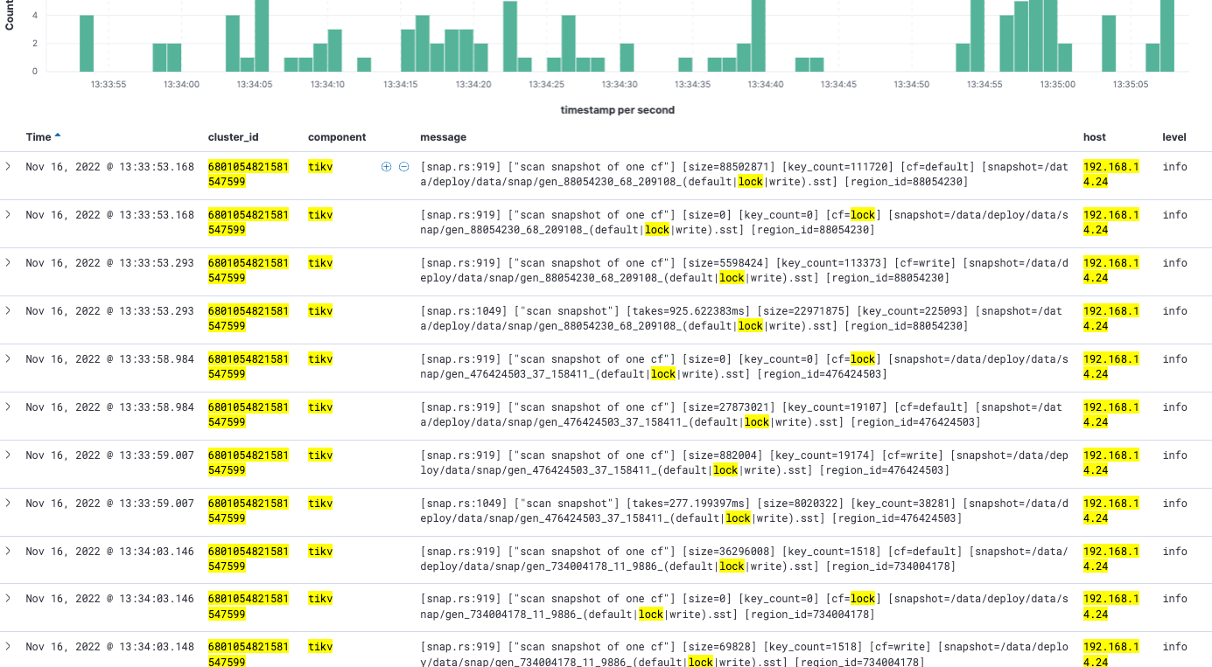Select message text with key_count=38281
The height and width of the screenshot is (667, 1212).
[744, 511]
